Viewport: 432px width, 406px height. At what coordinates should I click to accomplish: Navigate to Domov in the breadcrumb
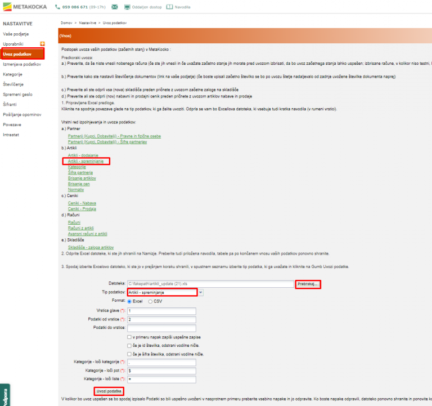coord(66,22)
